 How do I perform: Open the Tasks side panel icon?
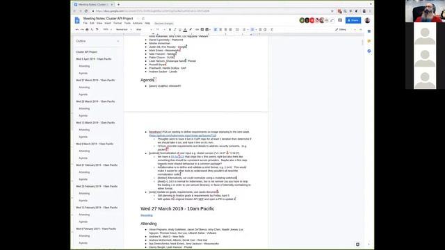tap(369, 51)
